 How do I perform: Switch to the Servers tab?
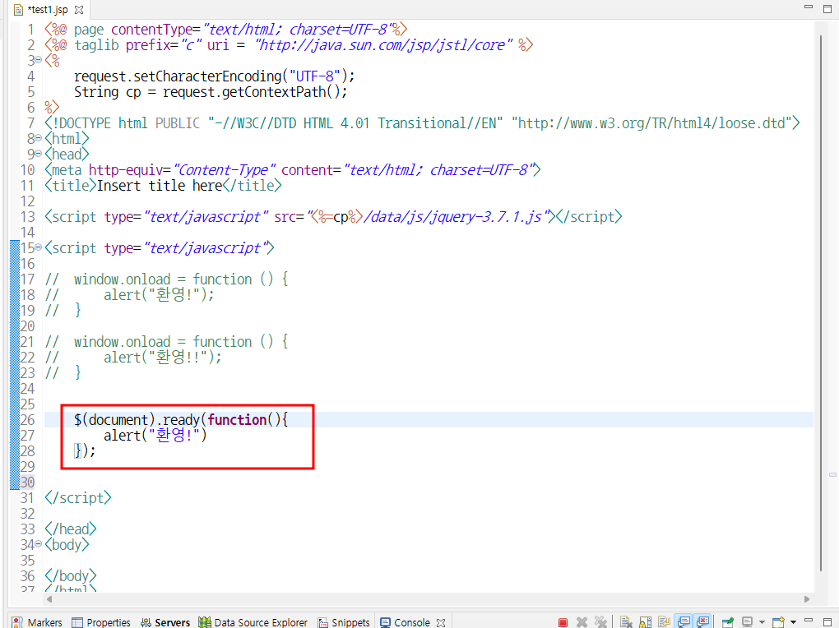click(x=165, y=622)
